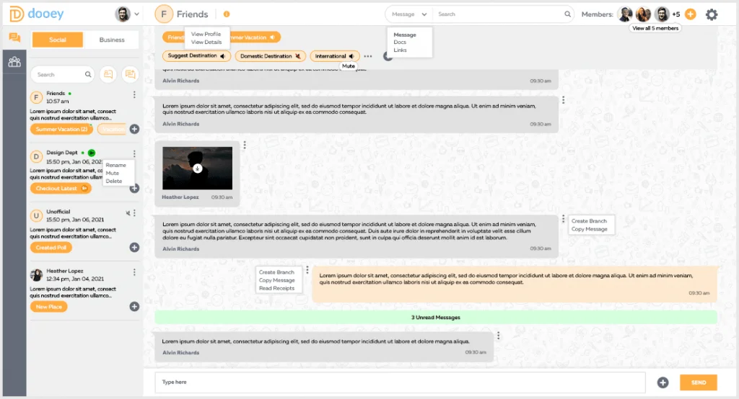Switch to the Business tab
The image size is (739, 399).
pyautogui.click(x=112, y=40)
